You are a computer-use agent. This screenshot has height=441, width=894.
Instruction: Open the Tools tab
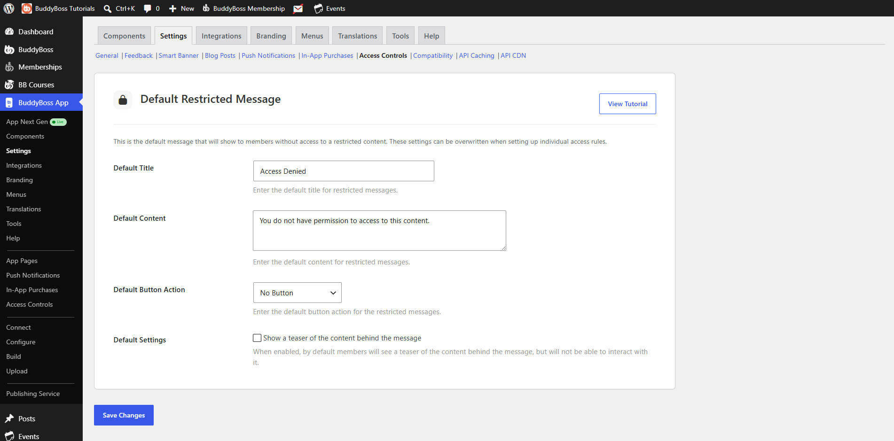400,36
